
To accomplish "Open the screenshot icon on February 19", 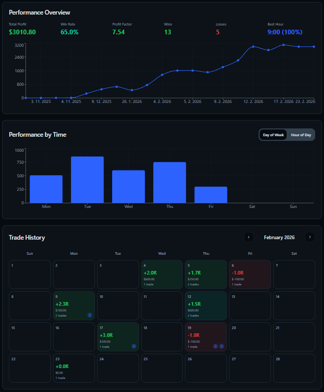I will point(222,346).
